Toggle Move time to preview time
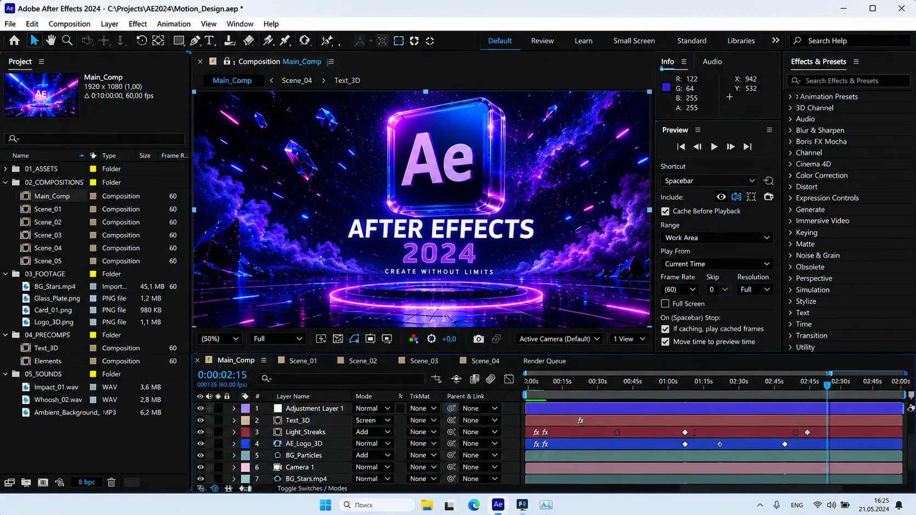Image resolution: width=916 pixels, height=515 pixels. click(665, 342)
